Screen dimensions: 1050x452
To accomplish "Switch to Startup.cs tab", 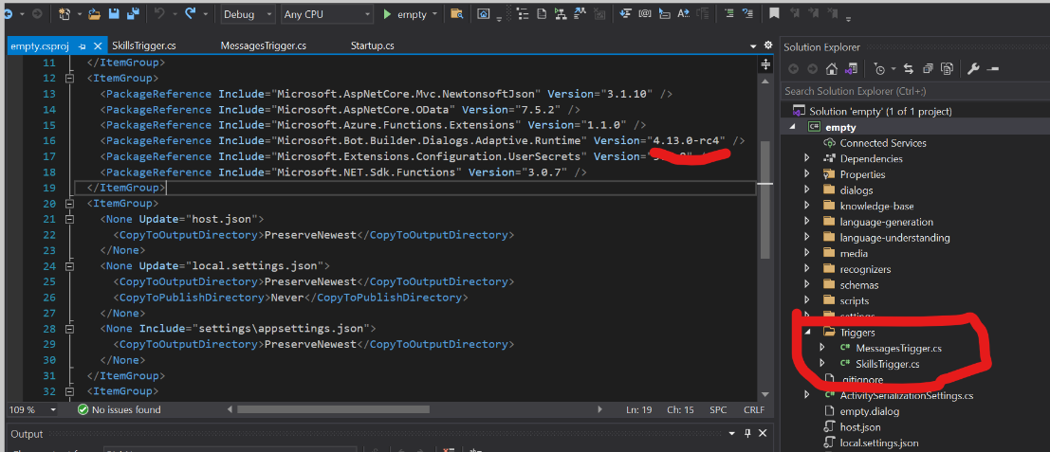I will (x=373, y=46).
